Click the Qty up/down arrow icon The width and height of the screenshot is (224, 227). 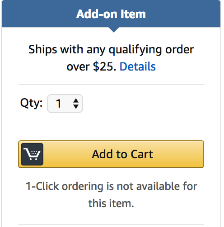76,104
